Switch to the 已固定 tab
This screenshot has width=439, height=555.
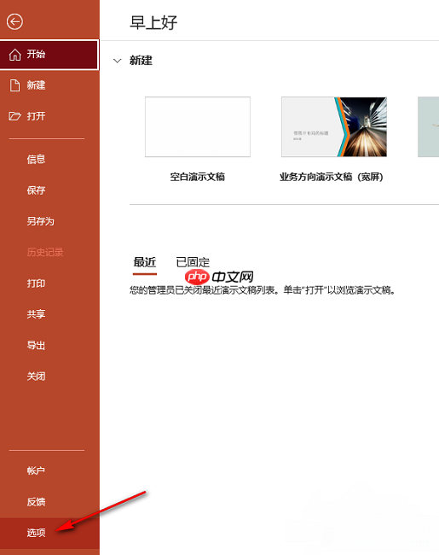[193, 262]
